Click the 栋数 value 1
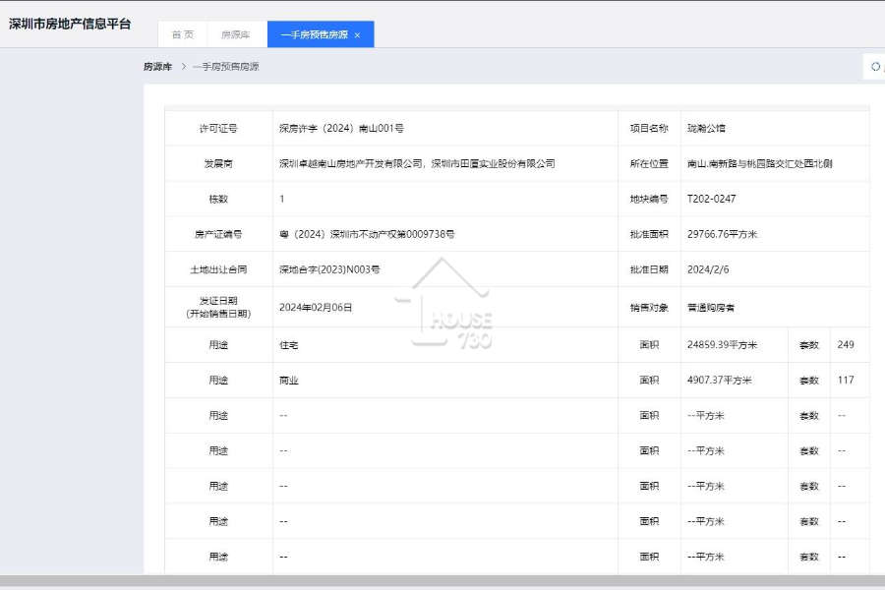This screenshot has width=885, height=590. [281, 199]
